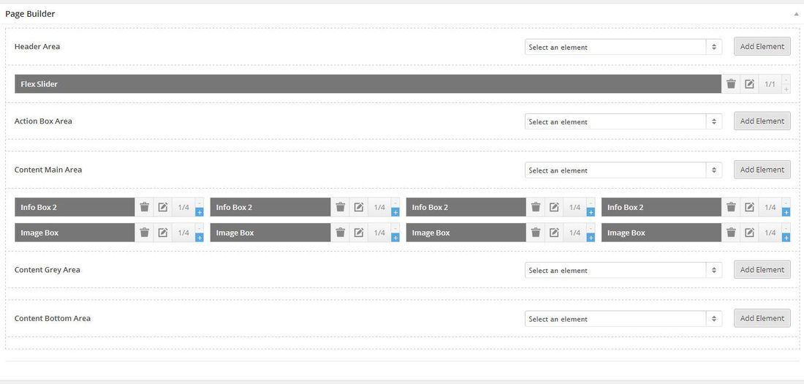Screen dimensions: 804x384
Task: Open Content Main Area element dropdown
Action: point(623,170)
